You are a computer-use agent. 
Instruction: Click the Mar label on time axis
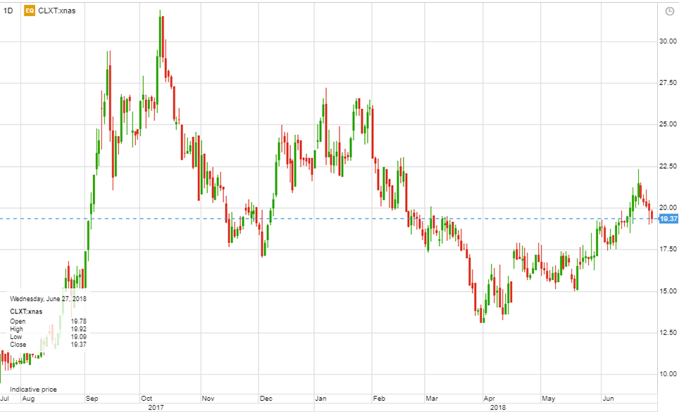(432, 399)
